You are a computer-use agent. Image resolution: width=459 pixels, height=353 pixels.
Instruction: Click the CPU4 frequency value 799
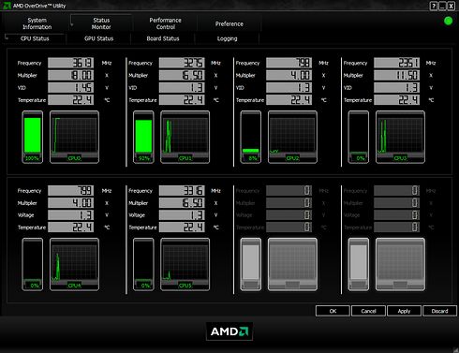tap(70, 191)
